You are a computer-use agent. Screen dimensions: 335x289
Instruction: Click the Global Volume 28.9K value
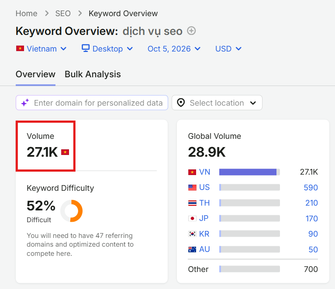[x=207, y=152]
